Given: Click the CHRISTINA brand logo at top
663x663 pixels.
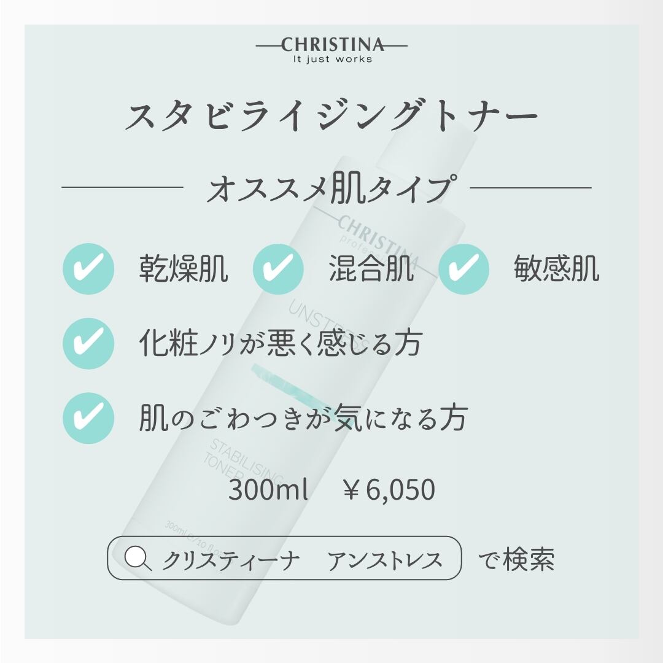Looking at the screenshot, I should click(x=331, y=45).
